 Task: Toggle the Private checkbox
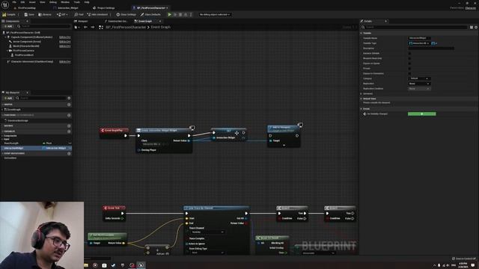tap(409, 68)
